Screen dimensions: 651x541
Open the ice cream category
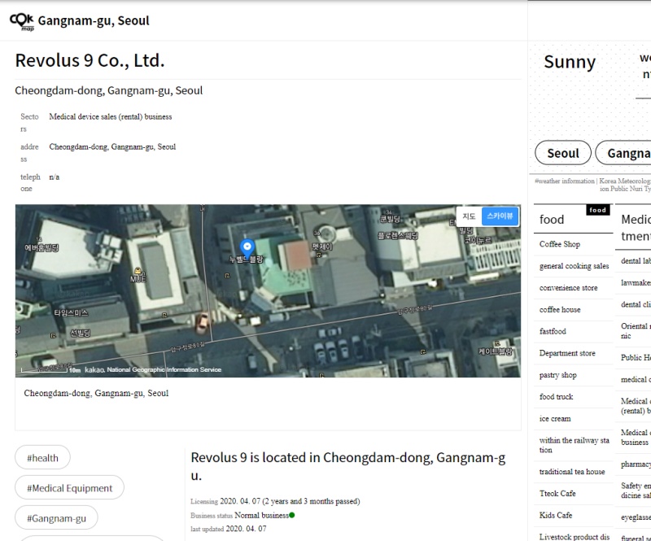pos(555,419)
